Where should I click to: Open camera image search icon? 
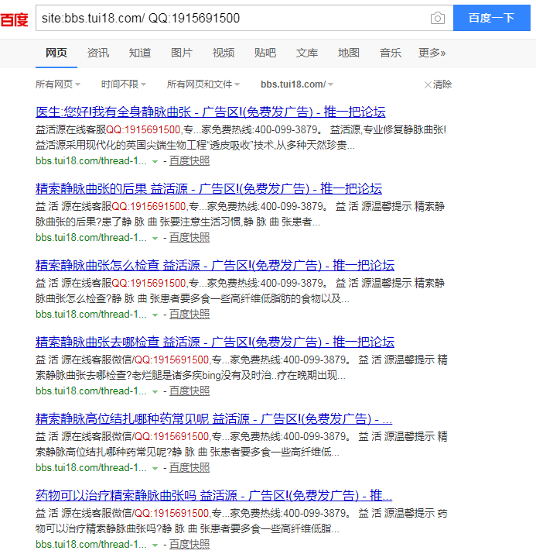438,18
